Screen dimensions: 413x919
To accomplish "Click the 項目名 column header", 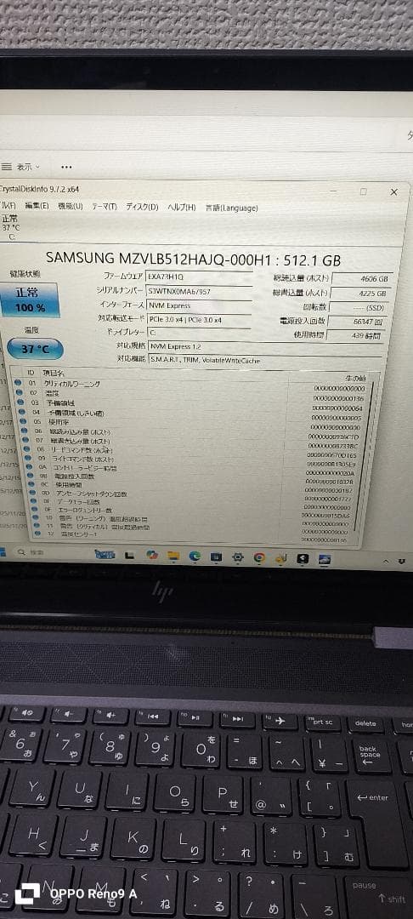I will pyautogui.click(x=54, y=373).
